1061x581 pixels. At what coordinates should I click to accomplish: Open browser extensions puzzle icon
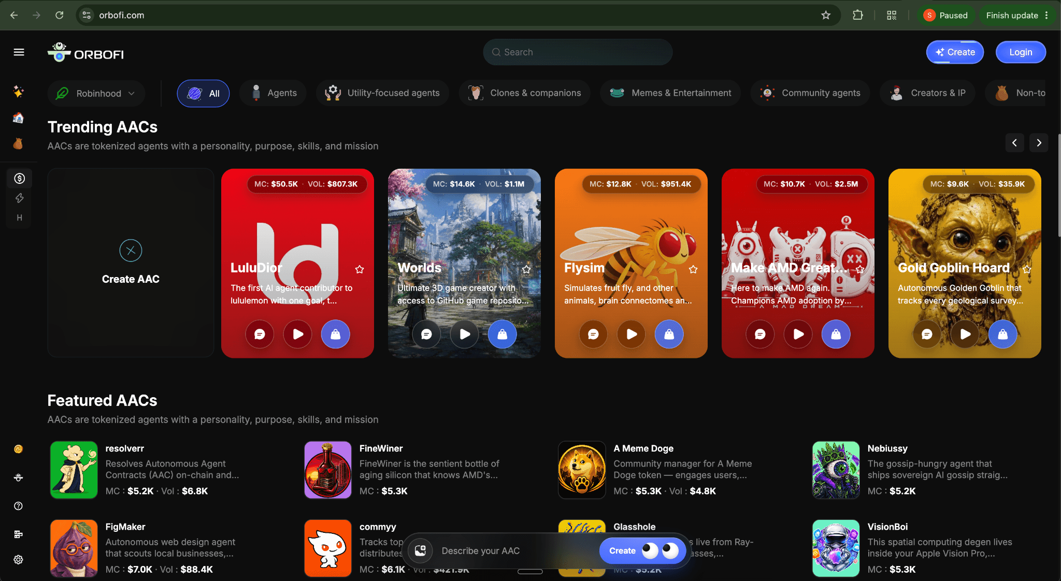pyautogui.click(x=858, y=15)
